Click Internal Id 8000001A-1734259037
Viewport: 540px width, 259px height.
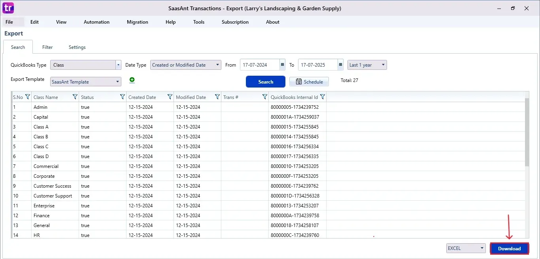[x=295, y=117]
